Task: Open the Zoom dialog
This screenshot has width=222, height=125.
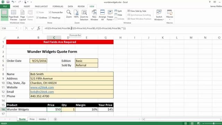Action: point(69,14)
